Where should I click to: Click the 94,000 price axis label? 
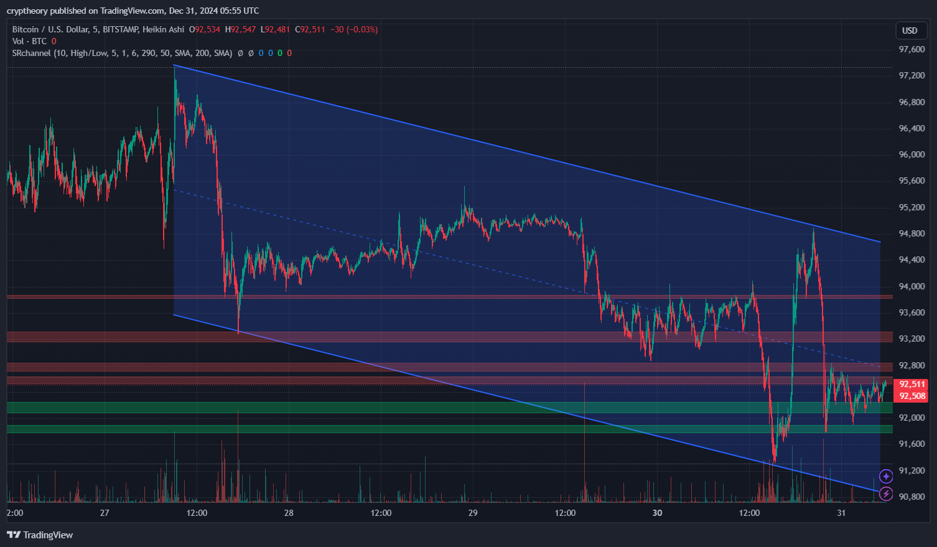pos(912,286)
